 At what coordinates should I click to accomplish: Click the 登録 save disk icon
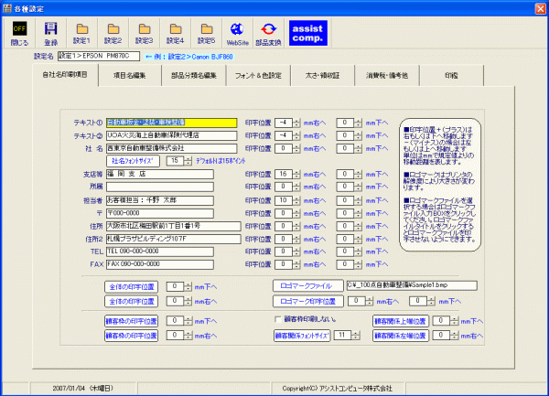(x=50, y=34)
